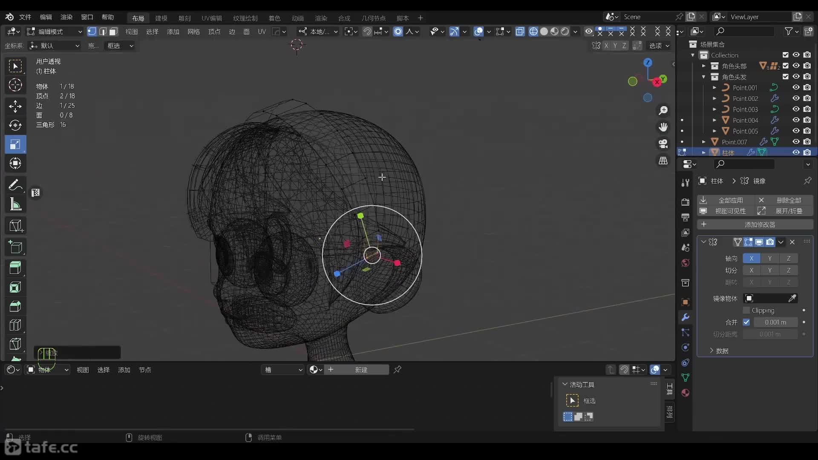Select the Move tool
Image resolution: width=818 pixels, height=460 pixels.
[15, 106]
